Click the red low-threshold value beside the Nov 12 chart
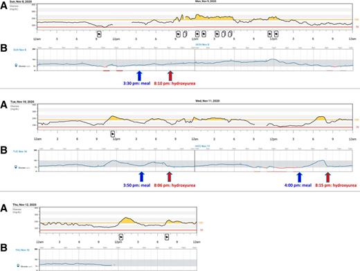360x271 pixels. click(201, 230)
